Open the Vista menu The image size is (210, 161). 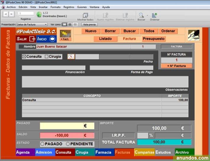(x=33, y=7)
